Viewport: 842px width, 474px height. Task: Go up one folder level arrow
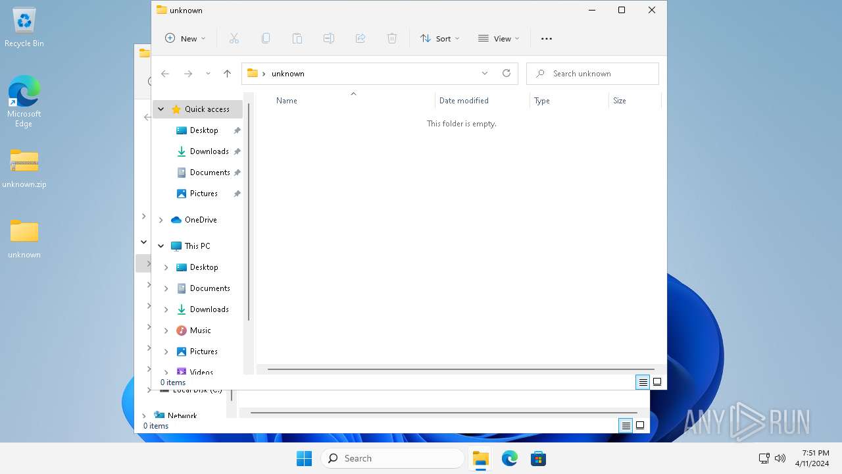point(227,74)
